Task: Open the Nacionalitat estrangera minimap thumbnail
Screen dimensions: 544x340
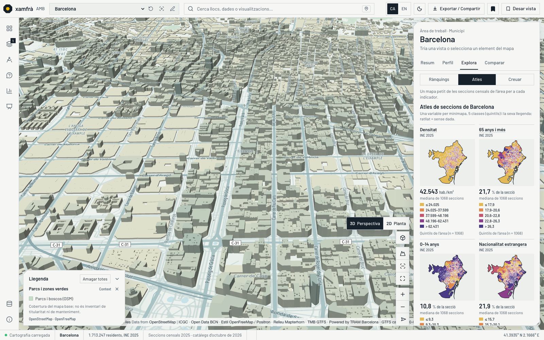Action: pyautogui.click(x=507, y=277)
